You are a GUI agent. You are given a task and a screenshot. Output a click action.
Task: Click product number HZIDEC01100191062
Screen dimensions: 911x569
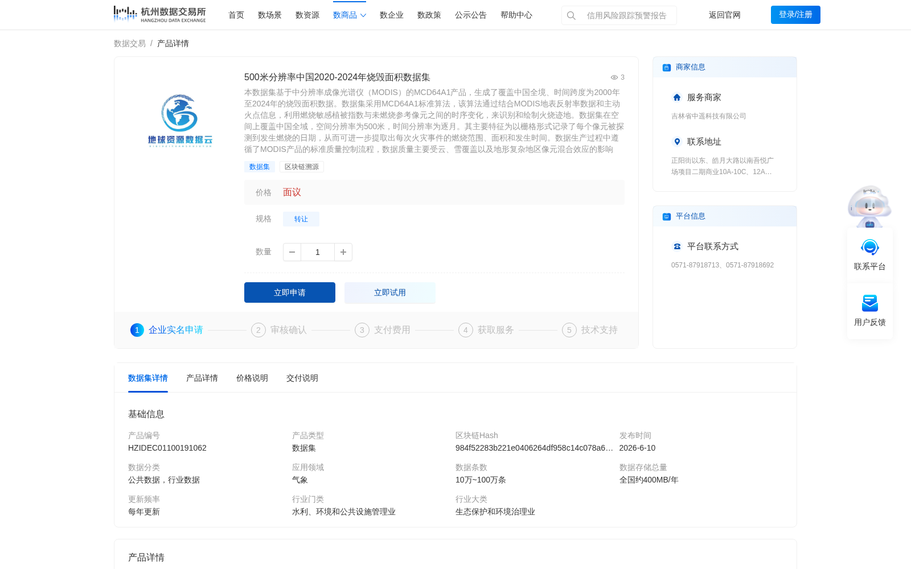click(167, 448)
